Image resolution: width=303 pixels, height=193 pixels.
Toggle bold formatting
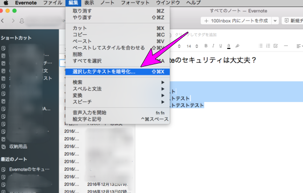coord(206,46)
